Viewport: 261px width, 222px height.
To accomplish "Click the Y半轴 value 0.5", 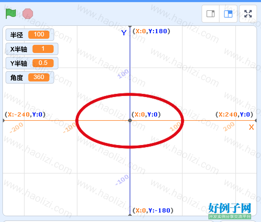I will 43,63.
